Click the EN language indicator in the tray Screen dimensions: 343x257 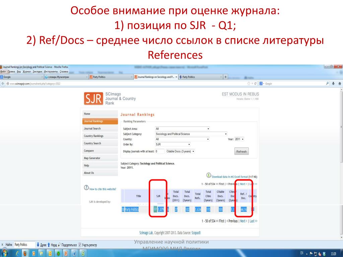[302, 253]
